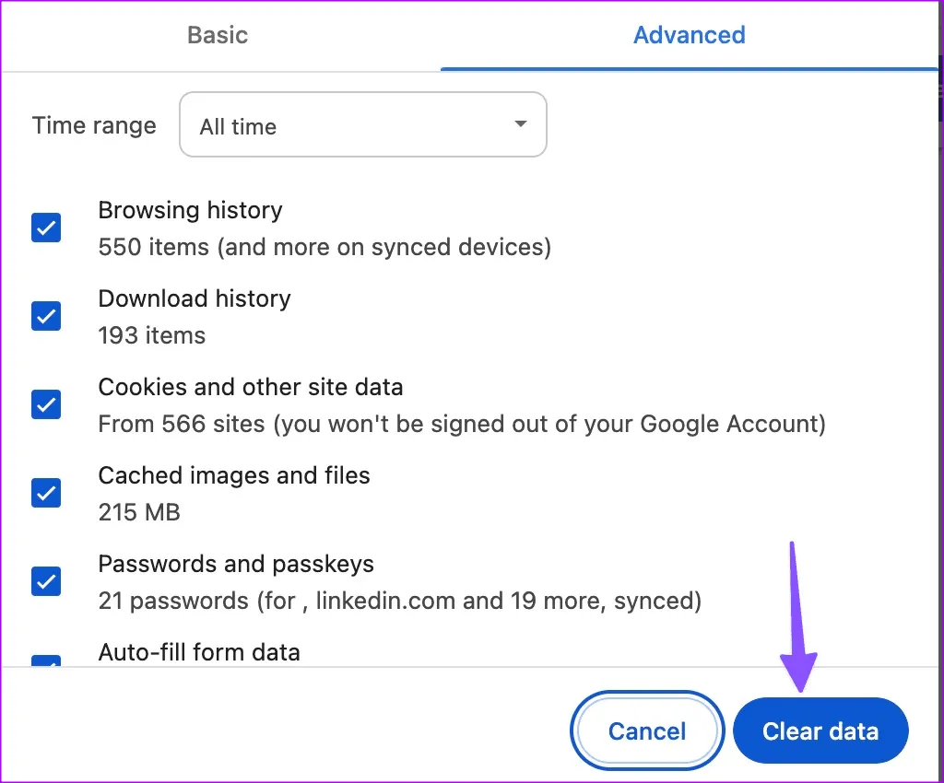Click the time range dropdown arrow
944x783 pixels.
click(x=521, y=124)
